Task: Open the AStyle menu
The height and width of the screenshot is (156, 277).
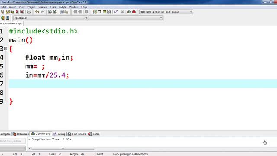Action: [62, 7]
